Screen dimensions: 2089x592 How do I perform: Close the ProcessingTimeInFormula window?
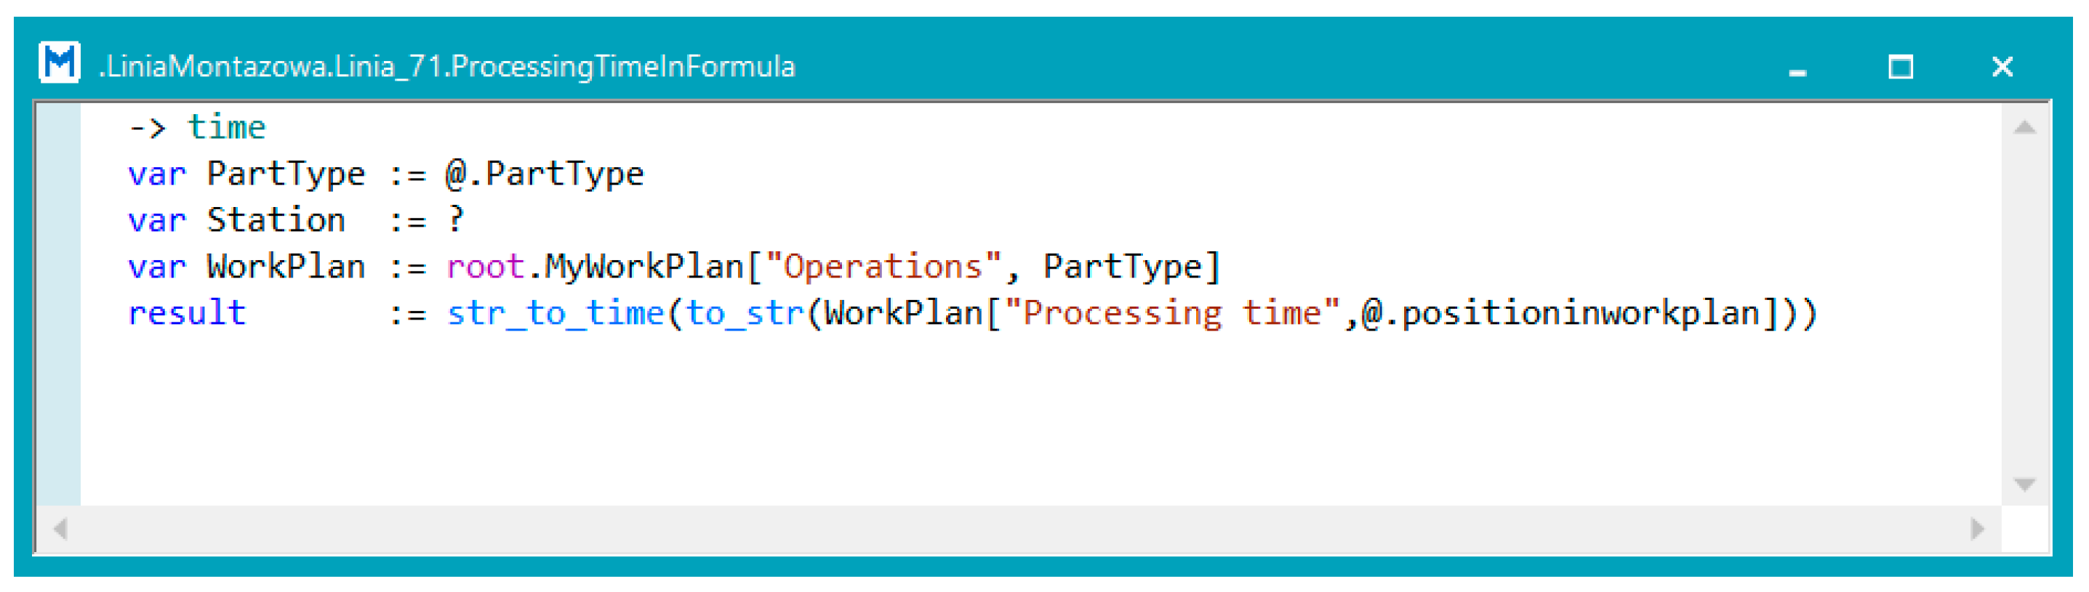pos(2002,66)
